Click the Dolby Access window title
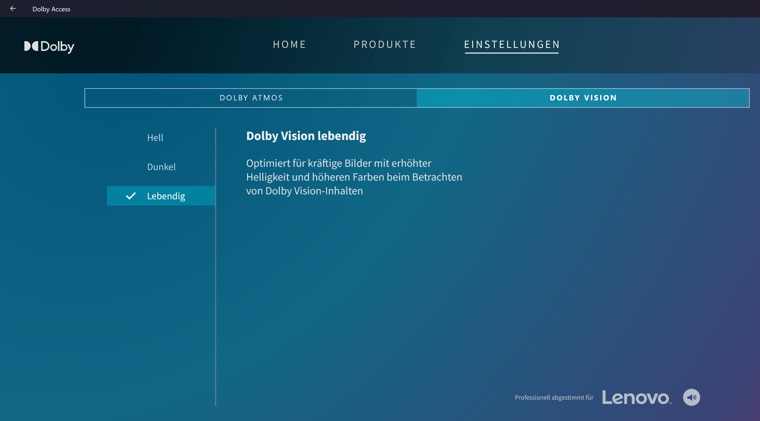Screen dimensions: 760x421 (51, 9)
